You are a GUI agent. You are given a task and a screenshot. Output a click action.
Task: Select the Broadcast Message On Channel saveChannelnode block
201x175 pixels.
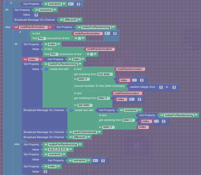click(44, 132)
